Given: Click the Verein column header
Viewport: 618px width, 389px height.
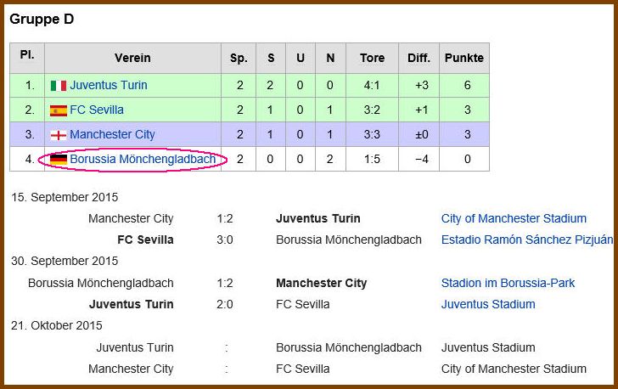Looking at the screenshot, I should click(x=132, y=58).
